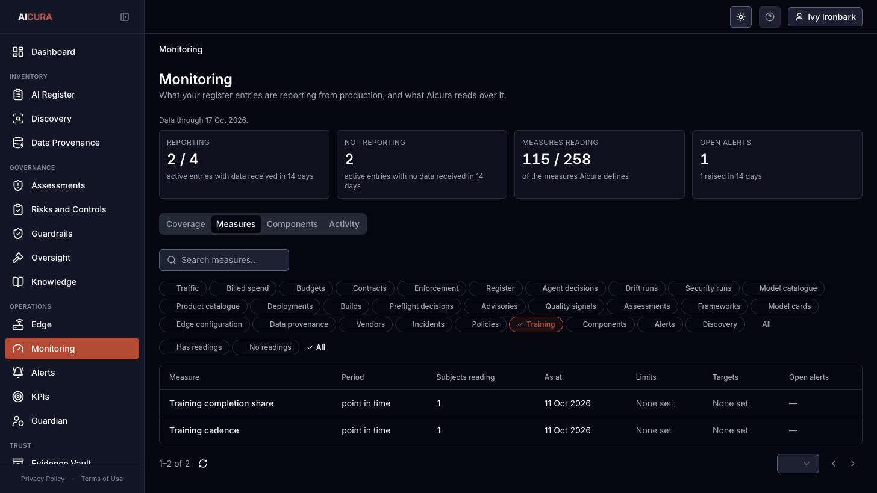The image size is (877, 493).
Task: Select the No readings filter
Action: click(266, 347)
